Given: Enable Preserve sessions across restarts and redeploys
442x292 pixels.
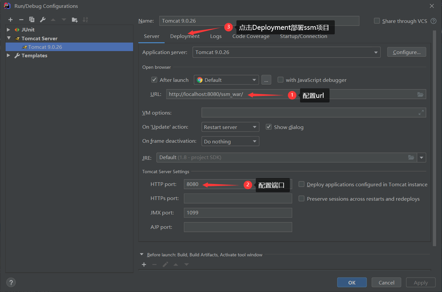Looking at the screenshot, I should coord(301,199).
